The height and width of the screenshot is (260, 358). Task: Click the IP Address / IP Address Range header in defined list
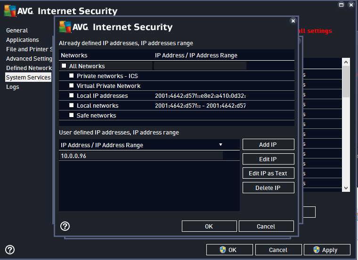(x=196, y=55)
